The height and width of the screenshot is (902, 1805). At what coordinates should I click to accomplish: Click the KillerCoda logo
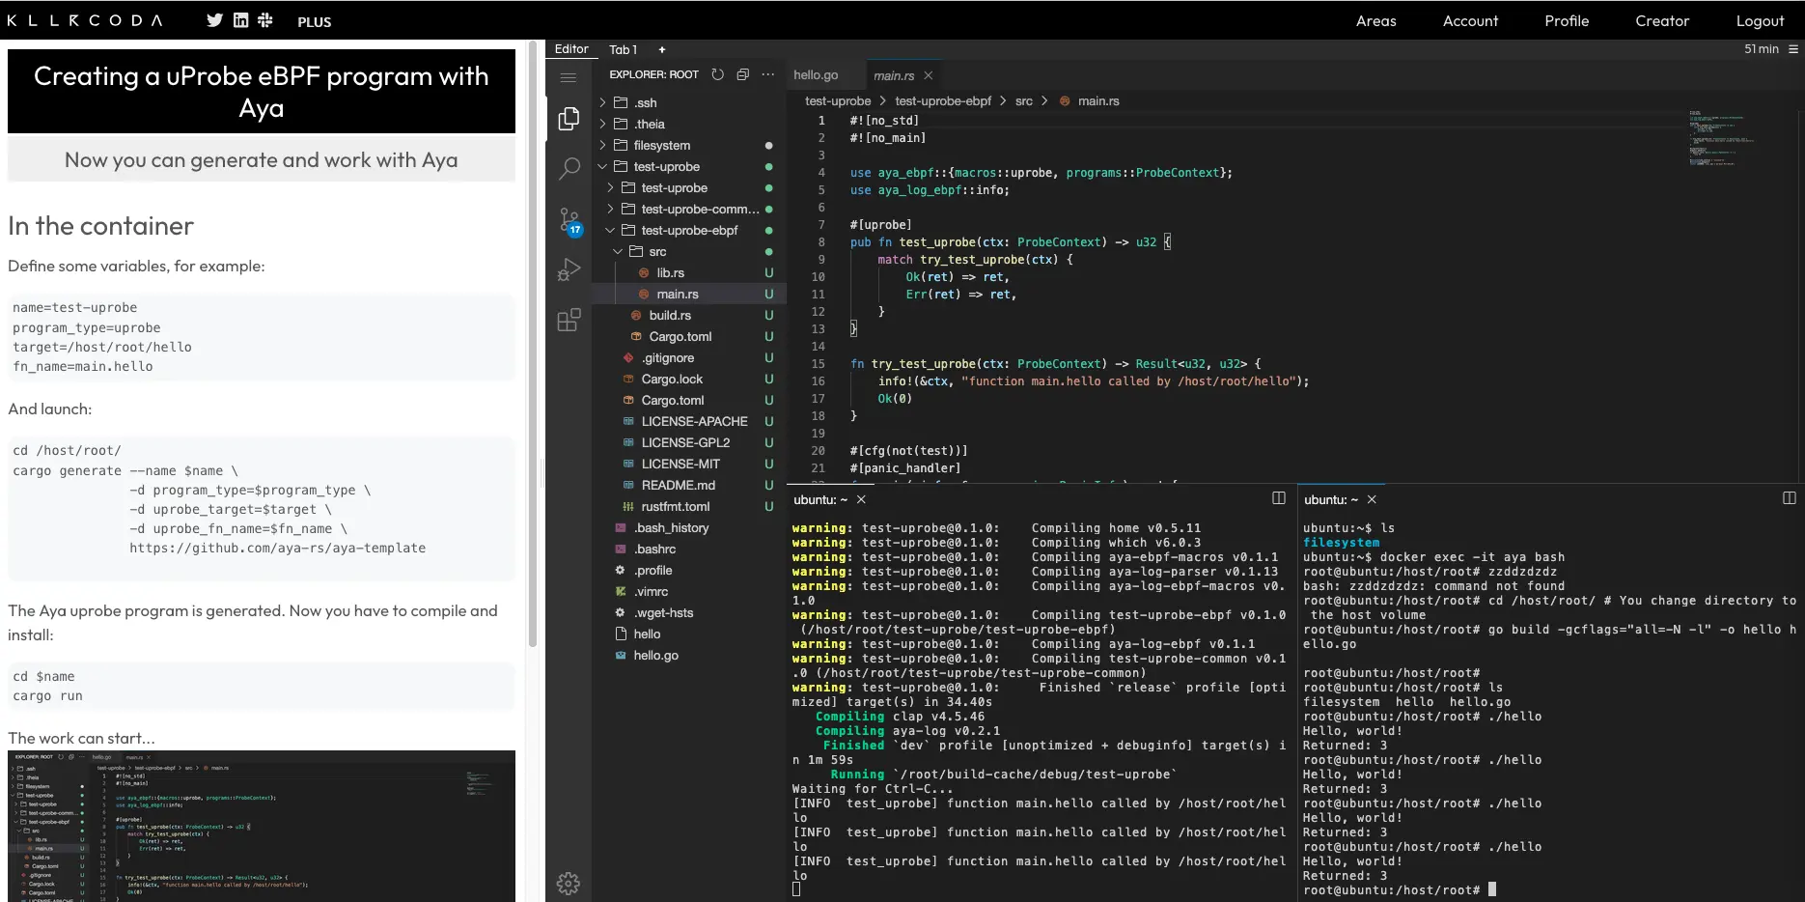[85, 20]
